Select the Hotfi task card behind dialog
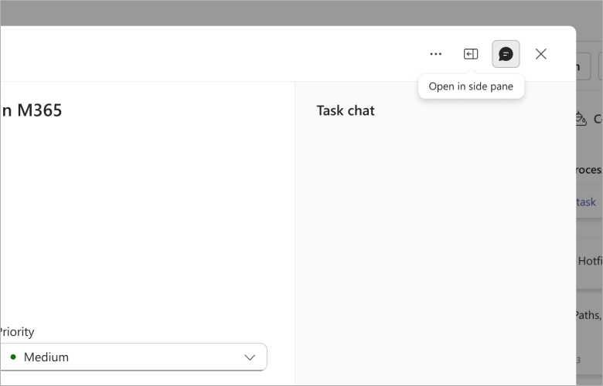 [590, 263]
